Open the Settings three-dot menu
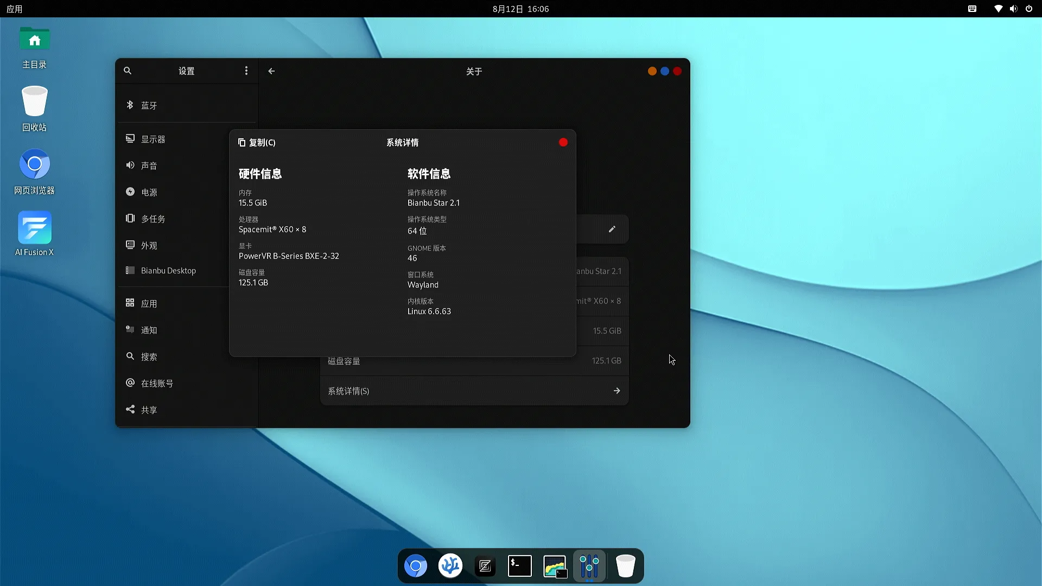 click(x=246, y=71)
